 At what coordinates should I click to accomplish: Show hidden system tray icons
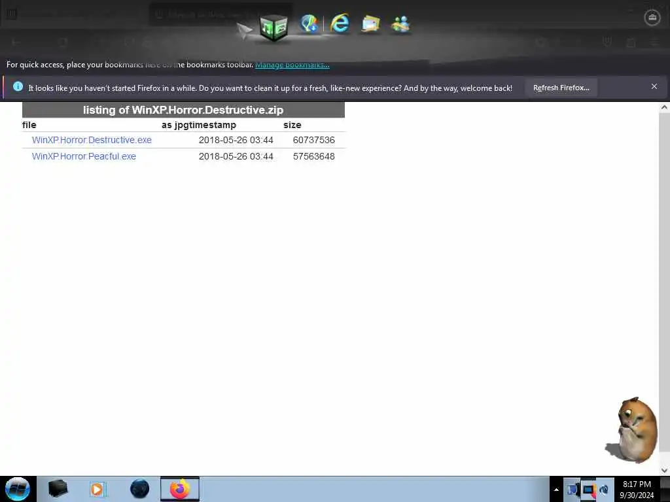(556, 490)
